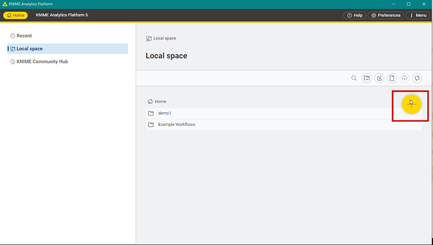Minimize the KNIME window
The width and height of the screenshot is (433, 245).
click(x=393, y=4)
